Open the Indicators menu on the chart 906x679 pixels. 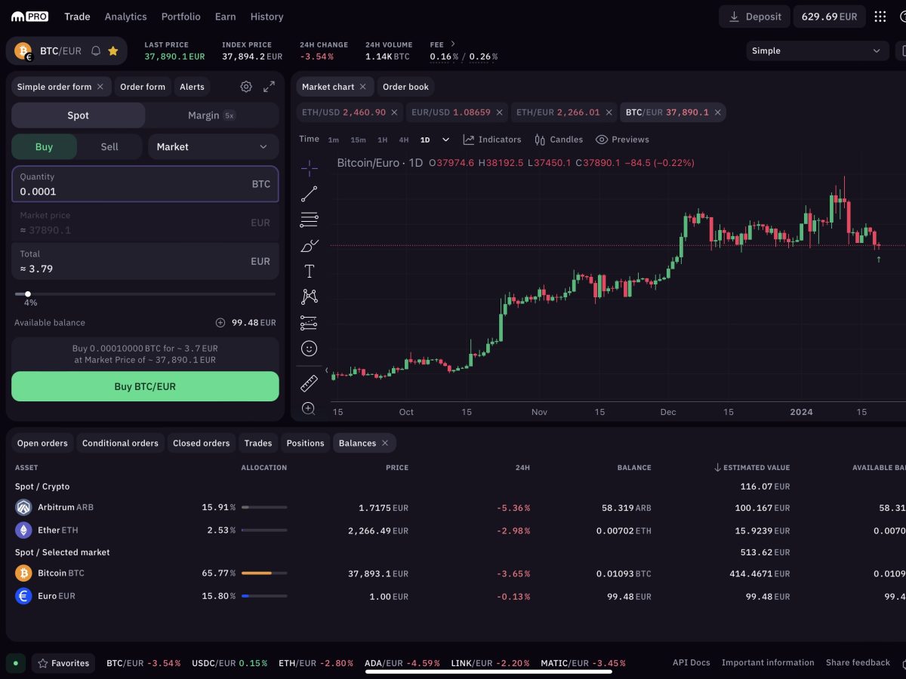[x=492, y=140]
